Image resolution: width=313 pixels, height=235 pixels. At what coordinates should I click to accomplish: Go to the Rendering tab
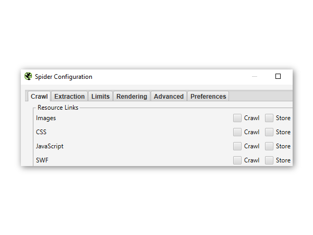[x=133, y=97]
